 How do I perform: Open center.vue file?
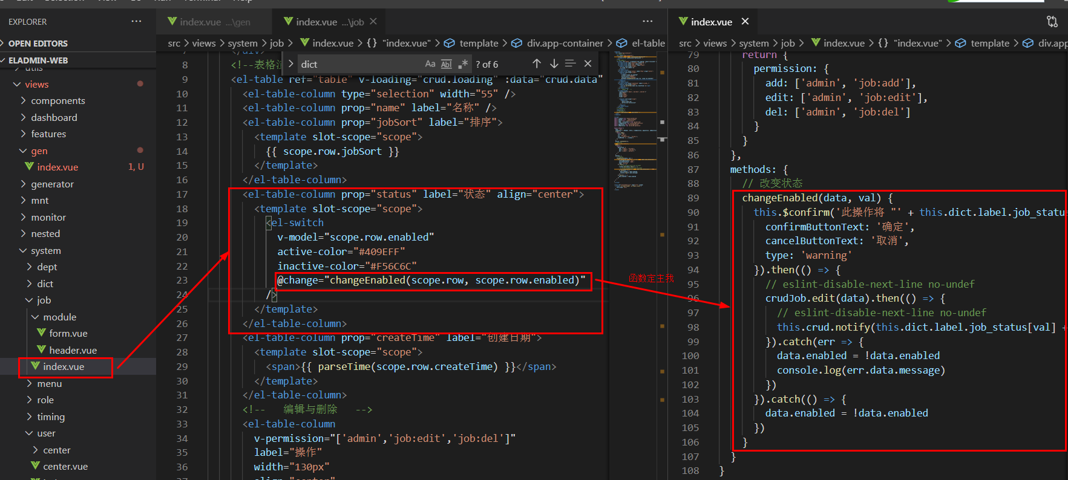(78, 466)
